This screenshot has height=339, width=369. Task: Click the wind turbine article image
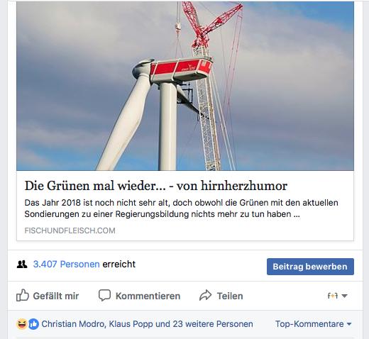pos(185,86)
